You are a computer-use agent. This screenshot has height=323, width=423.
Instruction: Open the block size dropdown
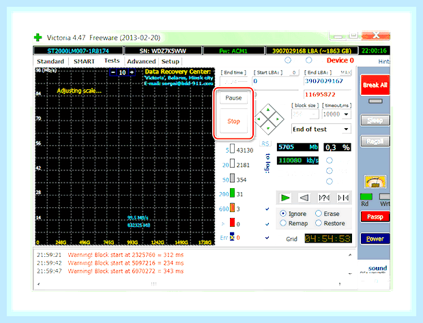313,114
